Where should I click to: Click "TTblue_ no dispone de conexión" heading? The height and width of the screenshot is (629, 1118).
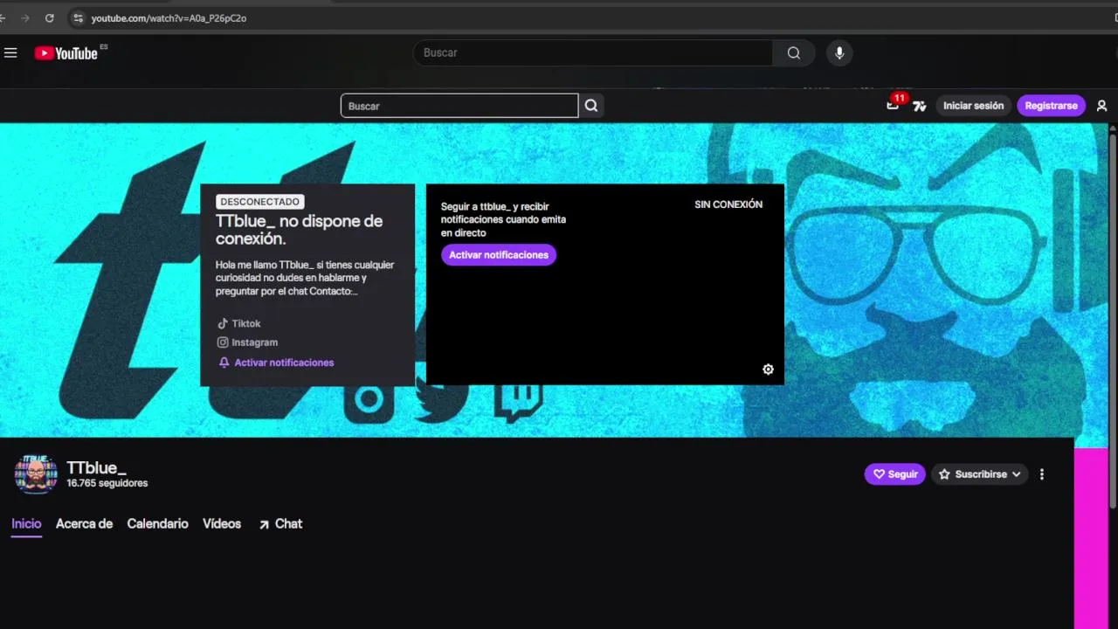pos(300,230)
